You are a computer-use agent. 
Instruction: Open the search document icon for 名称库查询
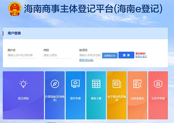point(137,84)
